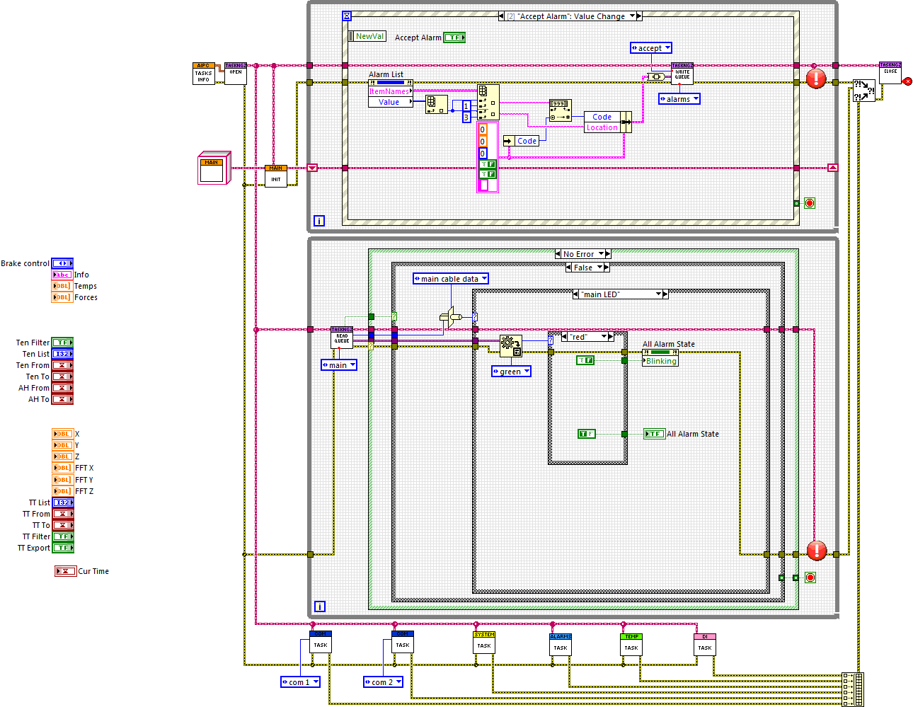Viewport: 913px width, 707px height.
Task: Click the Ten Filter boolean terminal
Action: pos(62,343)
